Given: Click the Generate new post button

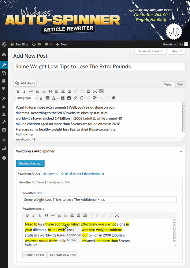Looking at the screenshot, I should click(x=63, y=255).
